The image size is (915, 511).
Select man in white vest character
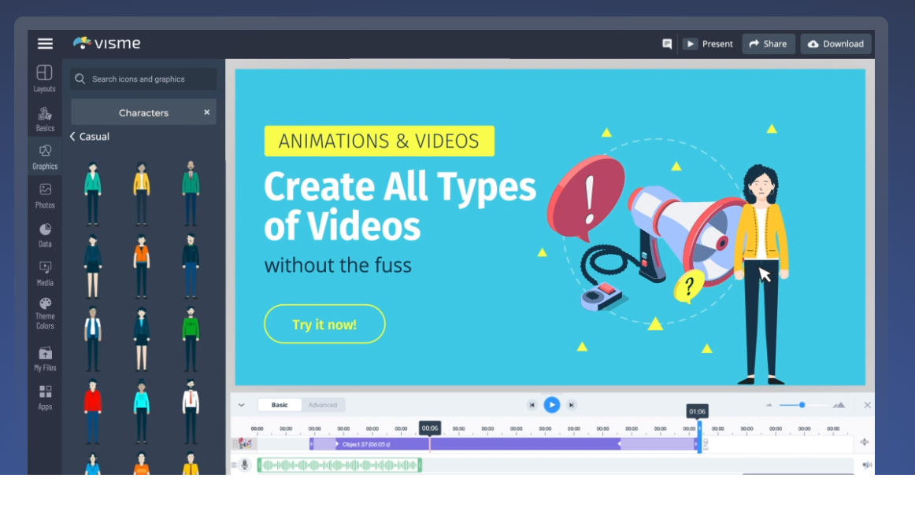click(x=93, y=339)
